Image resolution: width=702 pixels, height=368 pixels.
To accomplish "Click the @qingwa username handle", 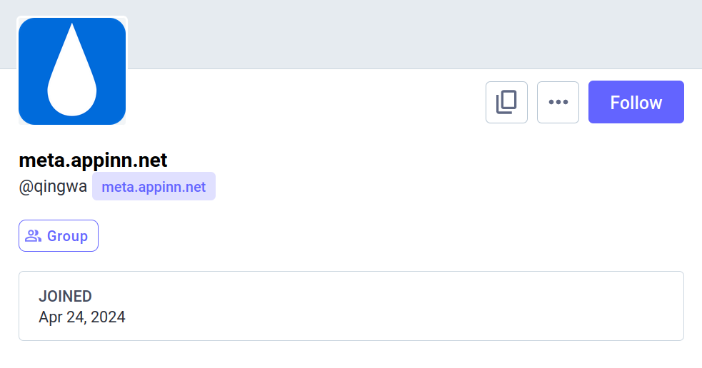I will (x=53, y=187).
